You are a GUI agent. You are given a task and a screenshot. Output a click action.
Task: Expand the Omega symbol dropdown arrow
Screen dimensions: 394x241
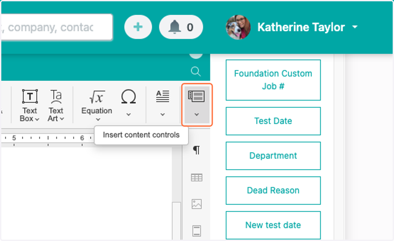[x=129, y=114]
